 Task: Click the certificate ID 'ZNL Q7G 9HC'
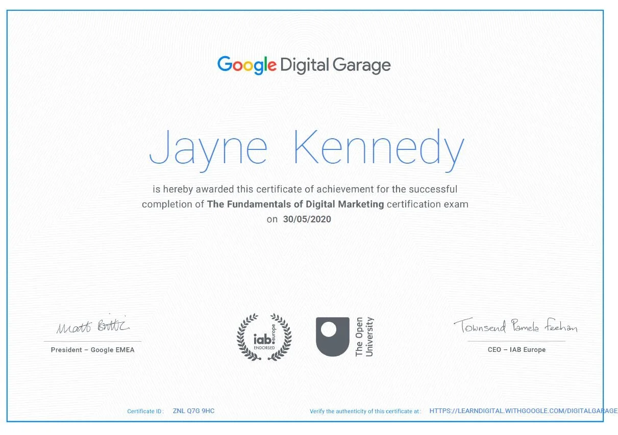[x=193, y=411]
